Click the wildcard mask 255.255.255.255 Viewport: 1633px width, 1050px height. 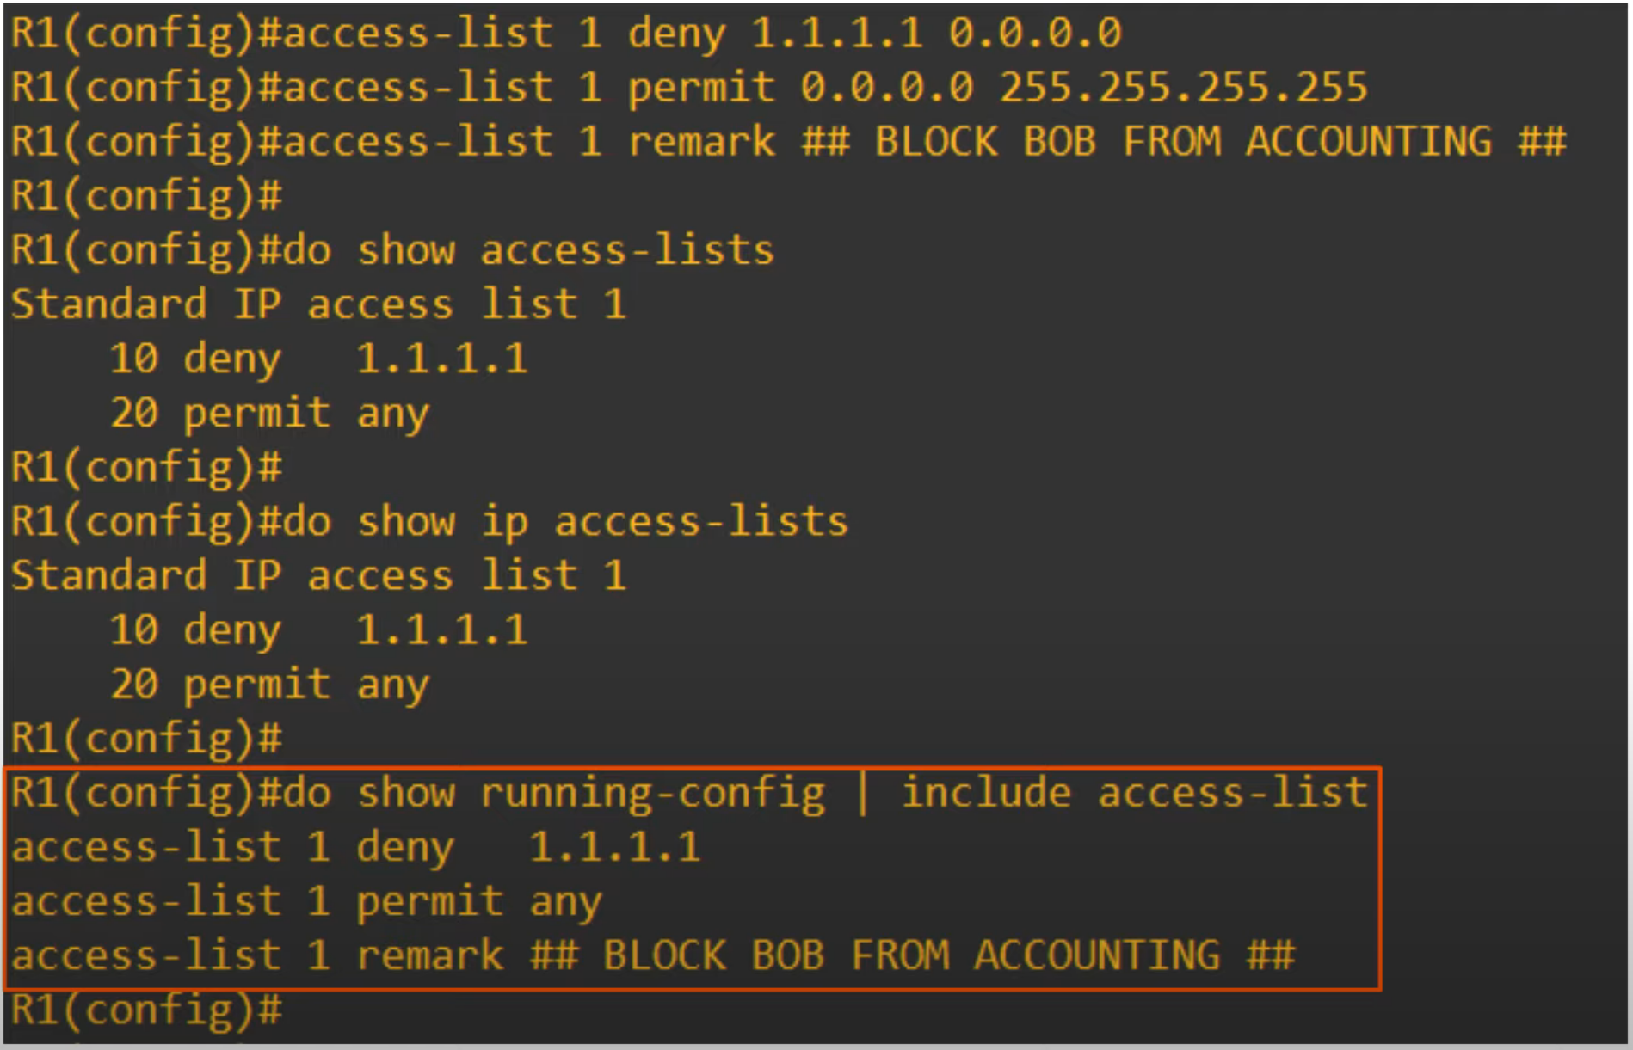click(x=1183, y=88)
